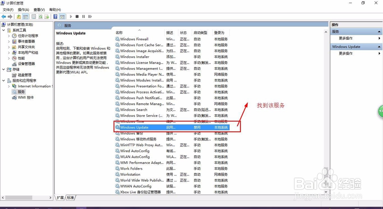Click the services list scroll-down arrow

pyautogui.click(x=326, y=192)
